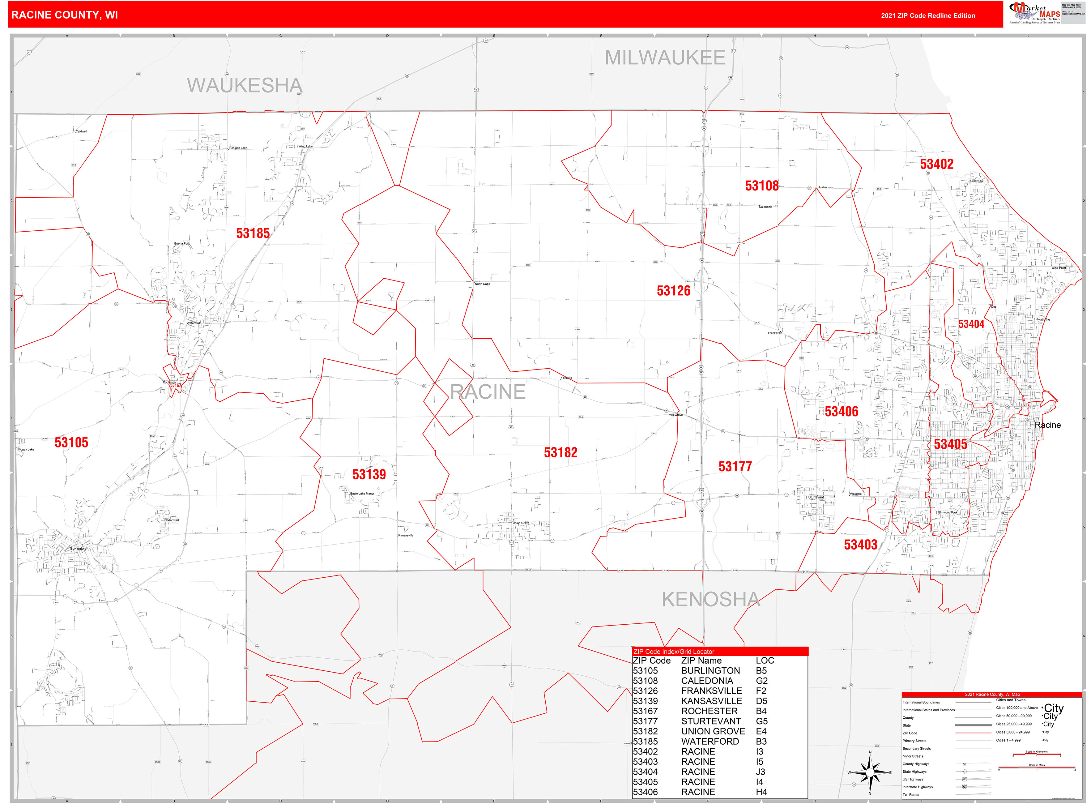Click the red 53182 label on map

[560, 453]
